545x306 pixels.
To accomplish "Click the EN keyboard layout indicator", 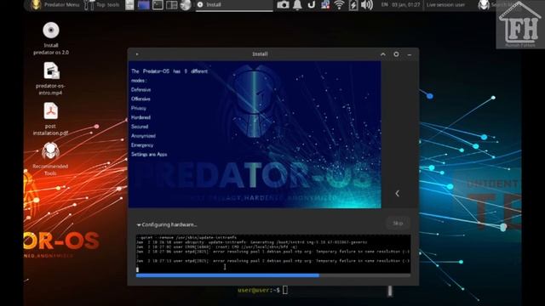I will tap(384, 5).
